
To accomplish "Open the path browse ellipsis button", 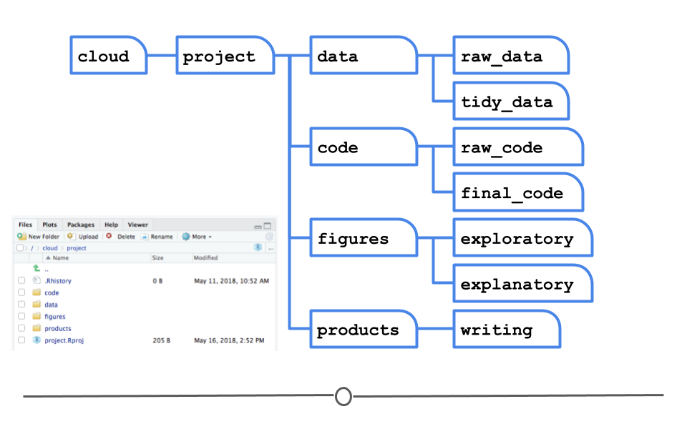I will 271,248.
